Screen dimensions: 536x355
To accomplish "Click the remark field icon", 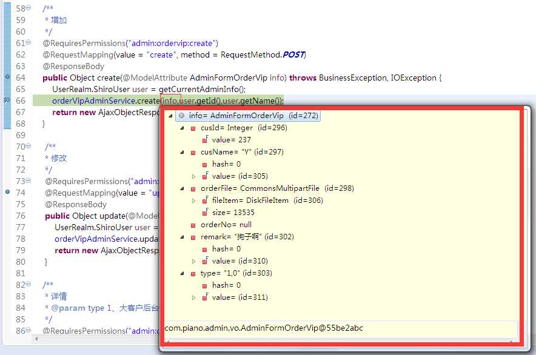I will click(x=193, y=237).
